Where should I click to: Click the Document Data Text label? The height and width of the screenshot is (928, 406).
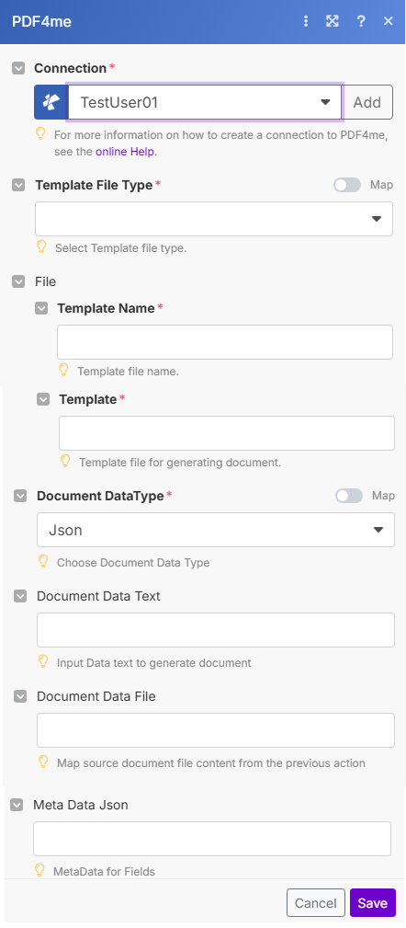point(98,597)
